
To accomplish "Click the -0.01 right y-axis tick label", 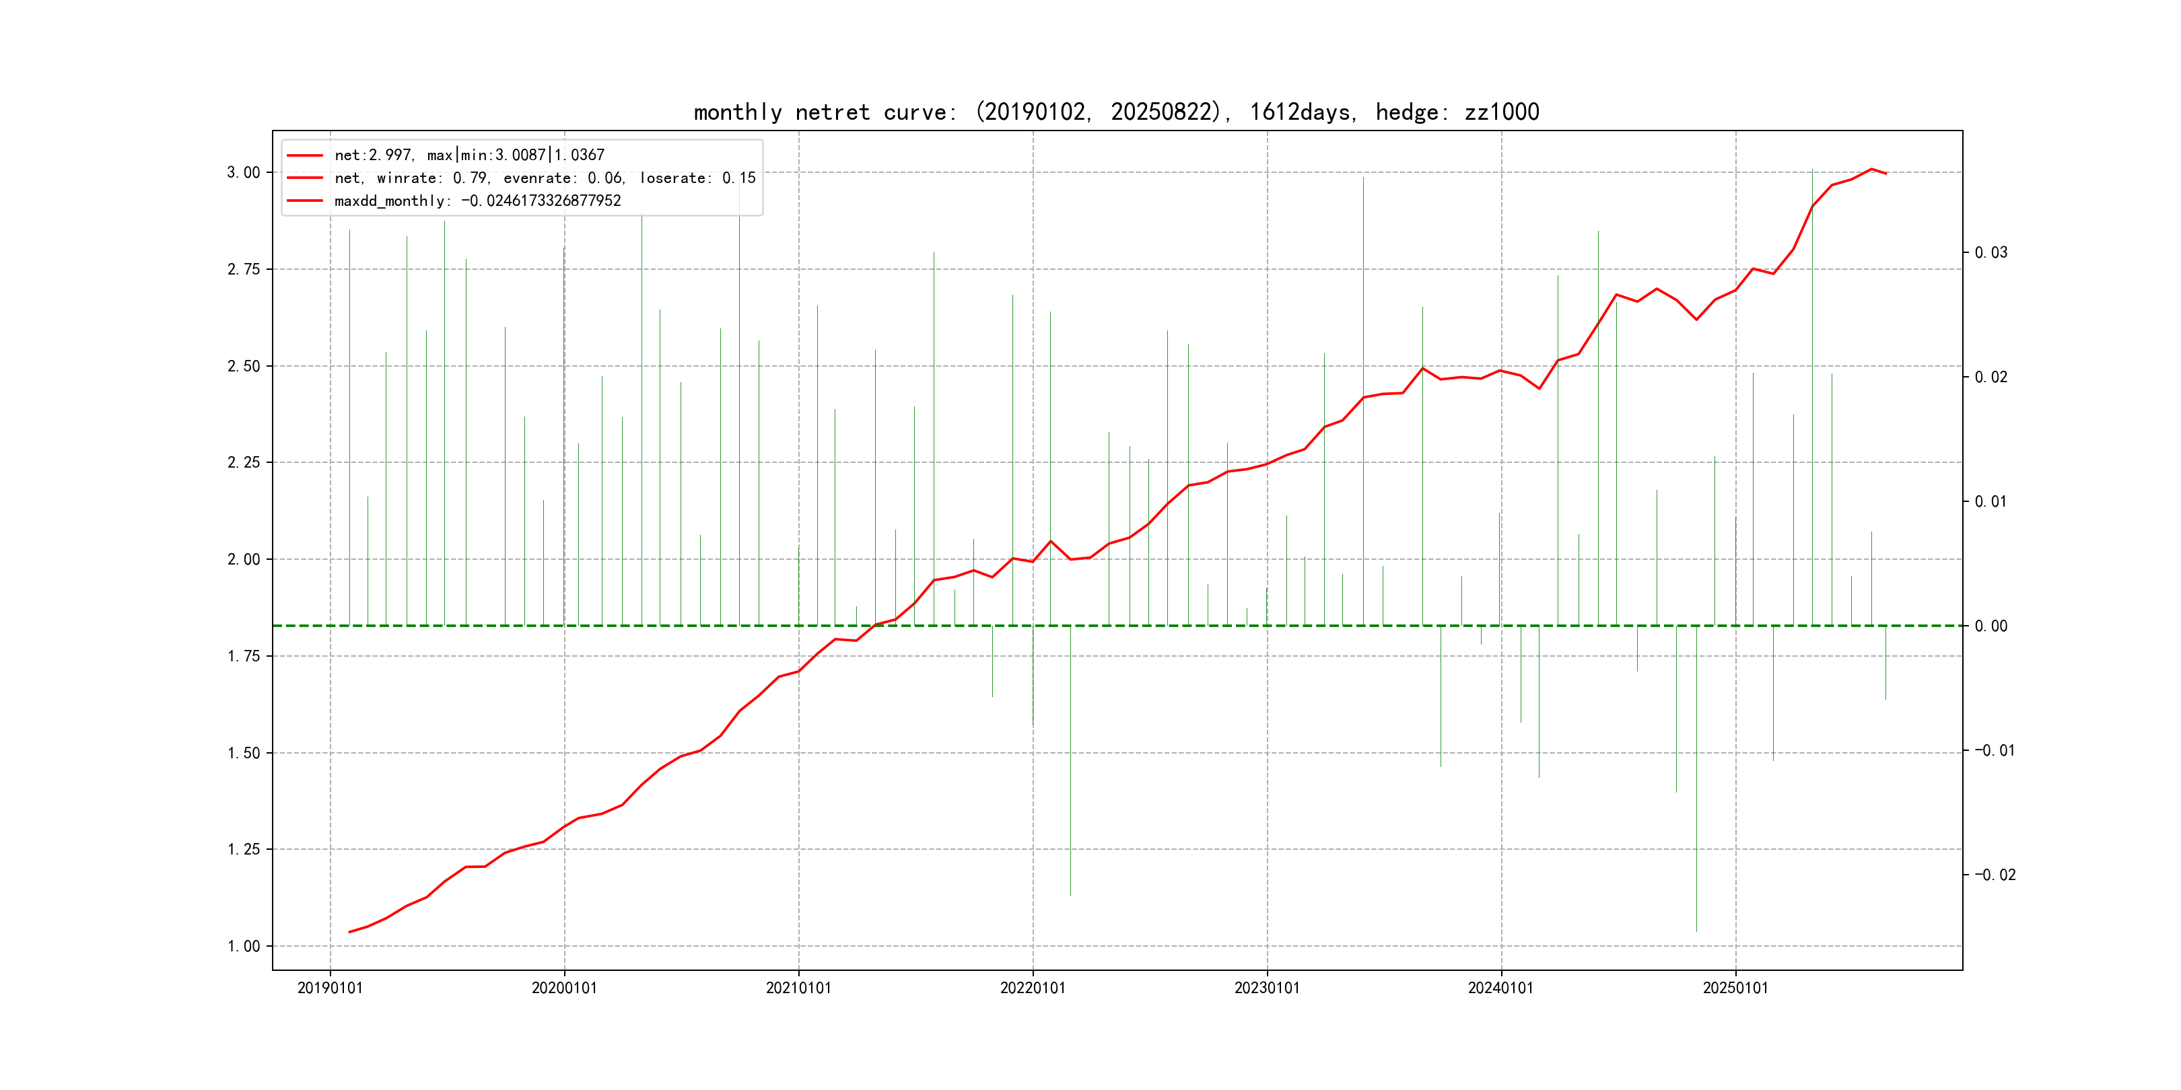I will click(1995, 751).
